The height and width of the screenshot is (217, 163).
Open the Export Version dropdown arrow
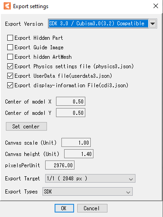tap(153, 24)
